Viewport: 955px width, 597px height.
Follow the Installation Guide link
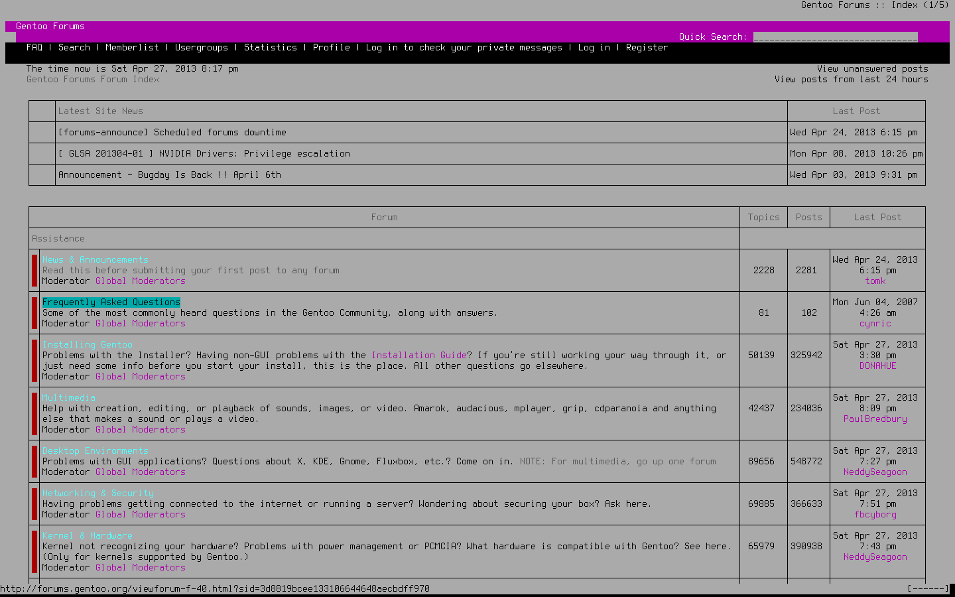(419, 355)
